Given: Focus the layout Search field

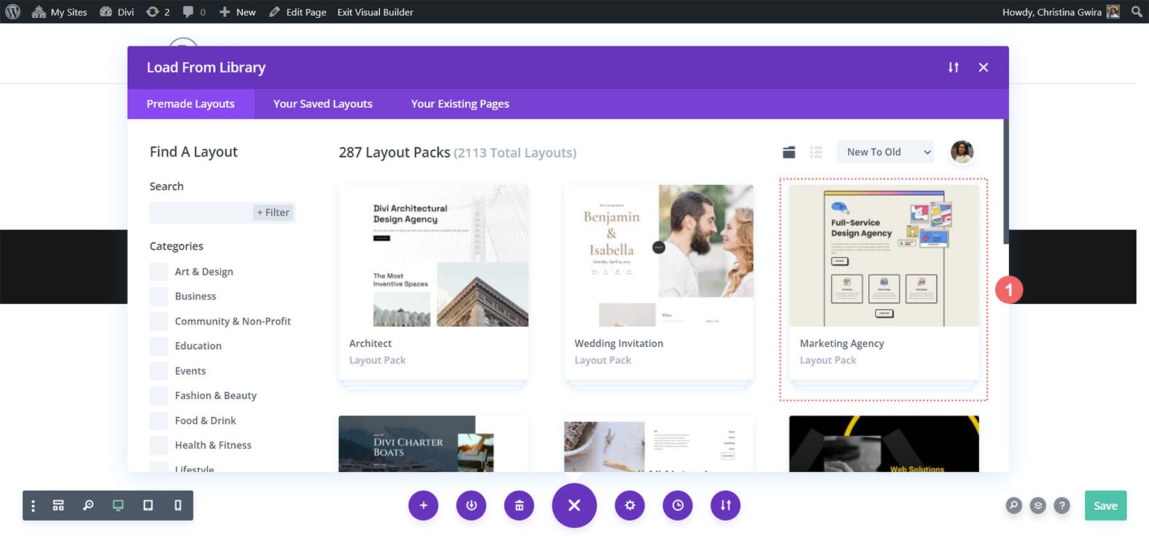Looking at the screenshot, I should click(x=201, y=212).
